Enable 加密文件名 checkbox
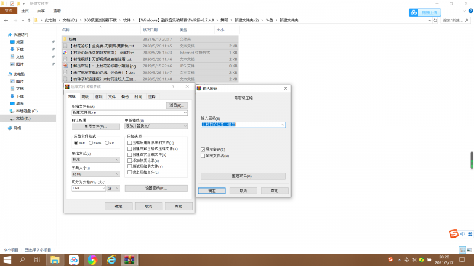The width and height of the screenshot is (474, 266). pyautogui.click(x=203, y=155)
